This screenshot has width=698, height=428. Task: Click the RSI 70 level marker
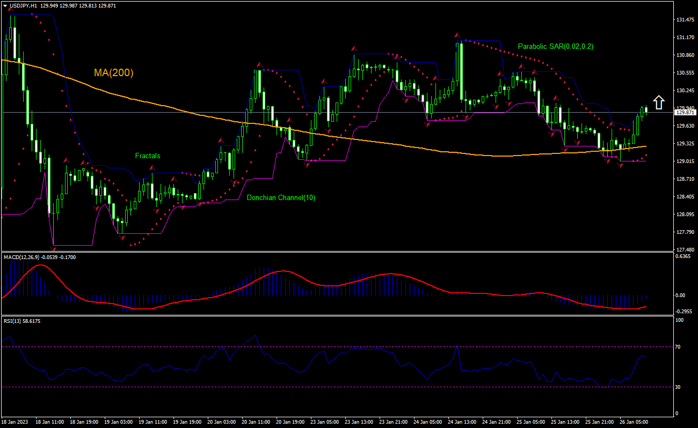click(x=678, y=347)
